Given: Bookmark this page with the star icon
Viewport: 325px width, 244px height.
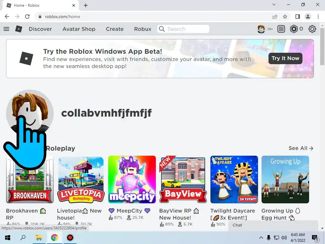Looking at the screenshot, I should click(x=285, y=17).
